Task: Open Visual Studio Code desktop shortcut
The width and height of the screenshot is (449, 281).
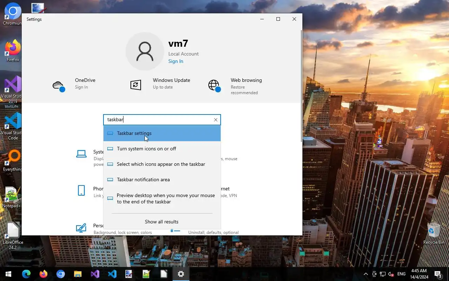Action: pos(13,126)
